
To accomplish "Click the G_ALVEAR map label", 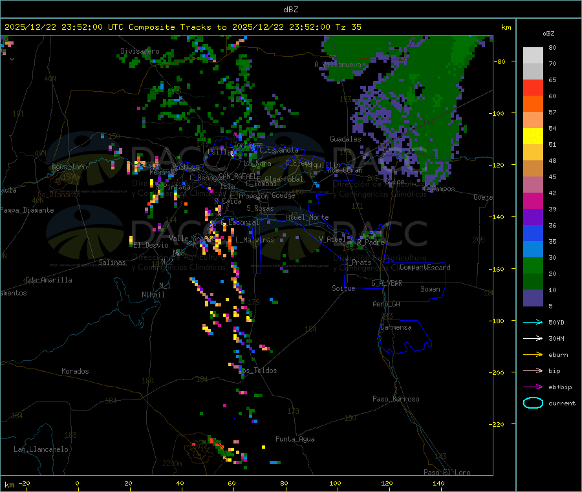I will [387, 283].
